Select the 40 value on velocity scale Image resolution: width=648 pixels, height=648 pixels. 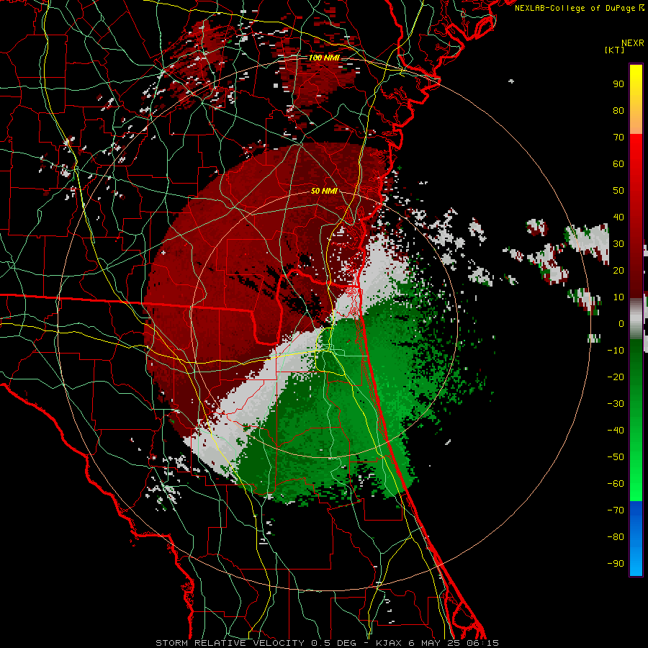(x=618, y=217)
